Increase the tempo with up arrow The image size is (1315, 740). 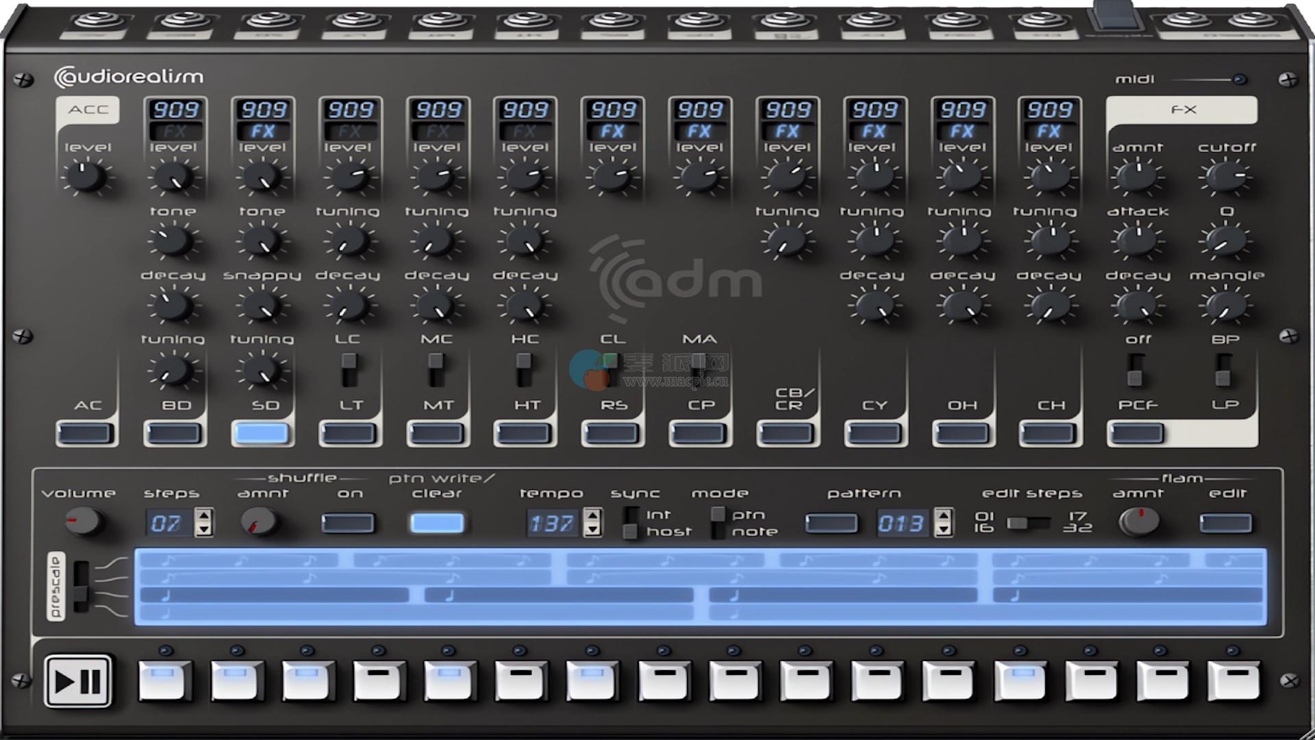click(593, 516)
